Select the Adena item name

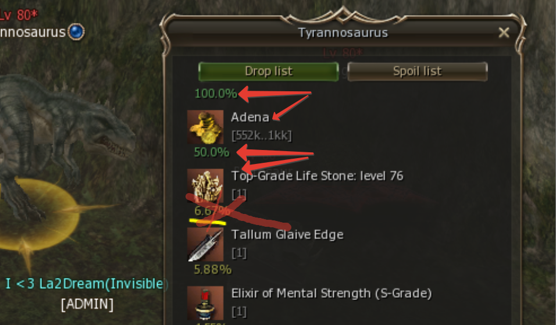(x=250, y=117)
